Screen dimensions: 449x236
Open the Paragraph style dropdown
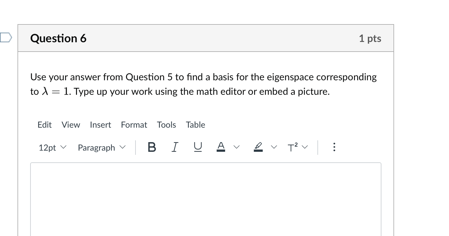click(101, 147)
